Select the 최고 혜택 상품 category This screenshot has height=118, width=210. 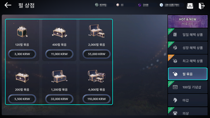(188, 61)
